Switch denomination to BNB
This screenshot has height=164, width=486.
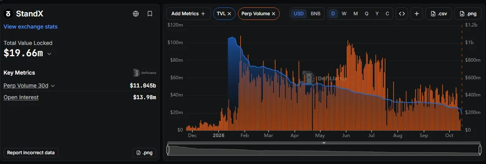315,14
